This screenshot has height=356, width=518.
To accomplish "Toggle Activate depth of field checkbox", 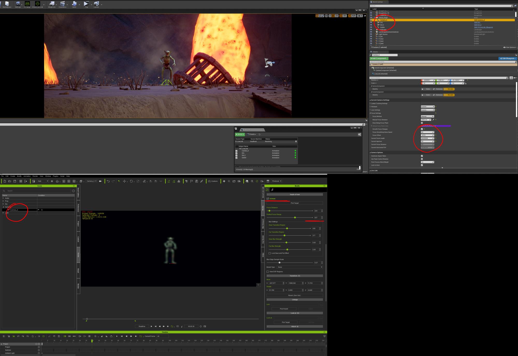I will [268, 199].
